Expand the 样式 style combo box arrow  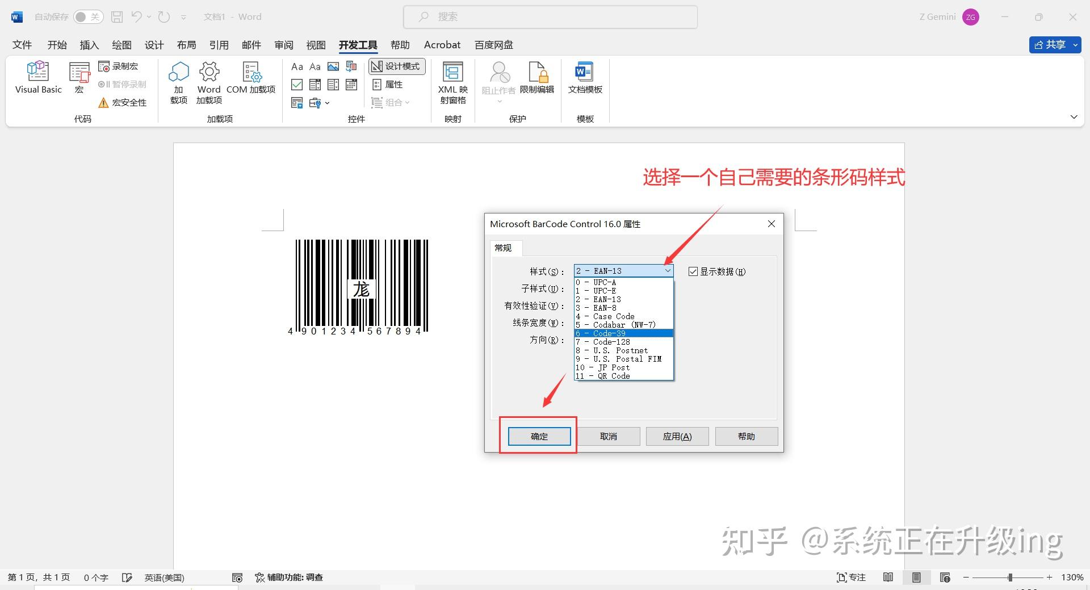(668, 271)
